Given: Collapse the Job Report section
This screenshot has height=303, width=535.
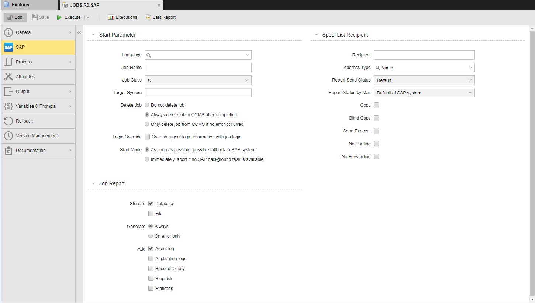Looking at the screenshot, I should [x=94, y=183].
